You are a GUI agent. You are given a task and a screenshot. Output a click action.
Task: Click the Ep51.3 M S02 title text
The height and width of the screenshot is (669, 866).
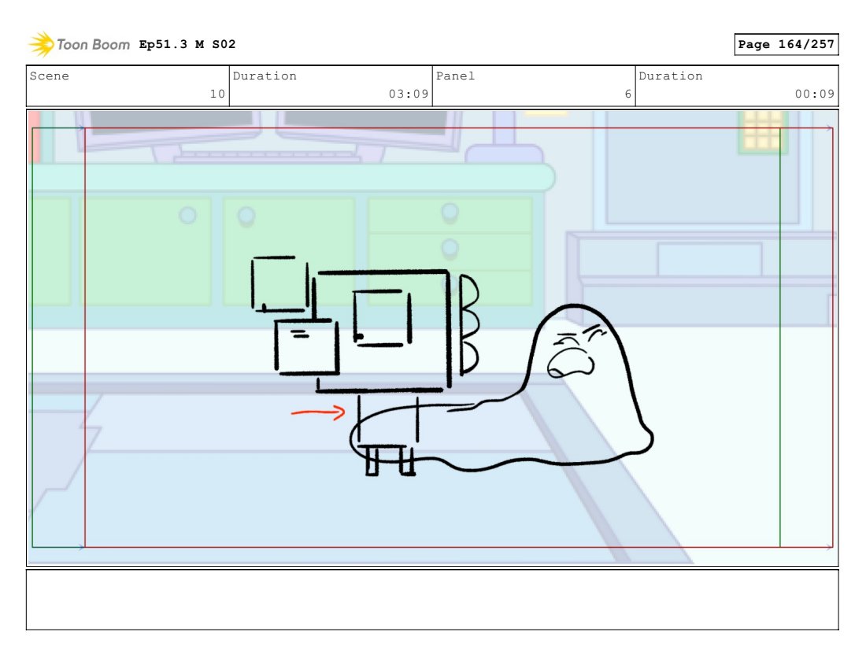coord(187,45)
